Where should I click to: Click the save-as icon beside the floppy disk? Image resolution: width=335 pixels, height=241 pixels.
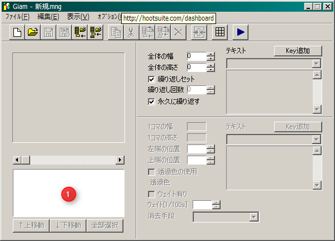(64, 32)
